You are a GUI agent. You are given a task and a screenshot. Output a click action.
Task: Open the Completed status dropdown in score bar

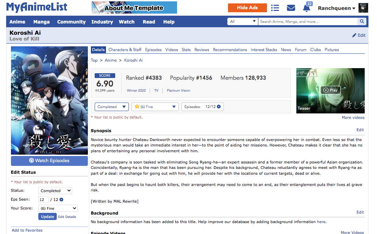tap(111, 107)
